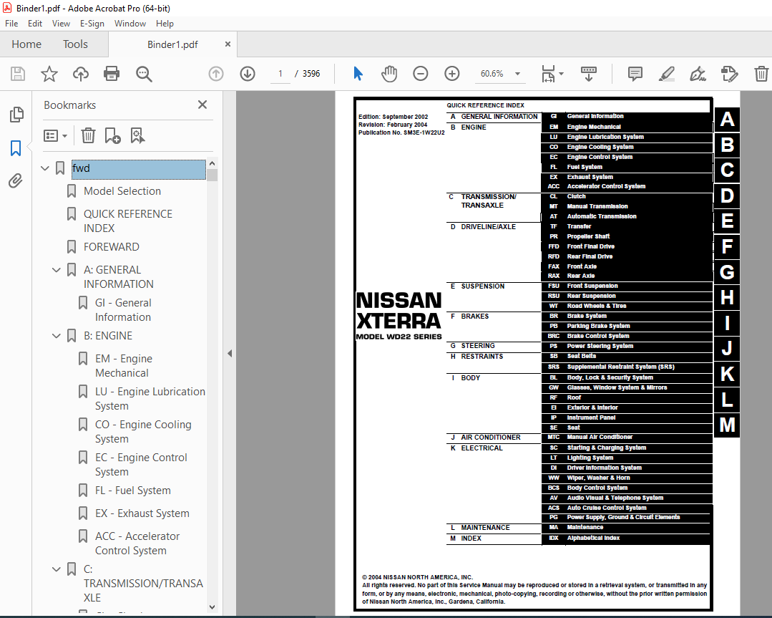Collapse the B: ENGINE bookmark

57,336
